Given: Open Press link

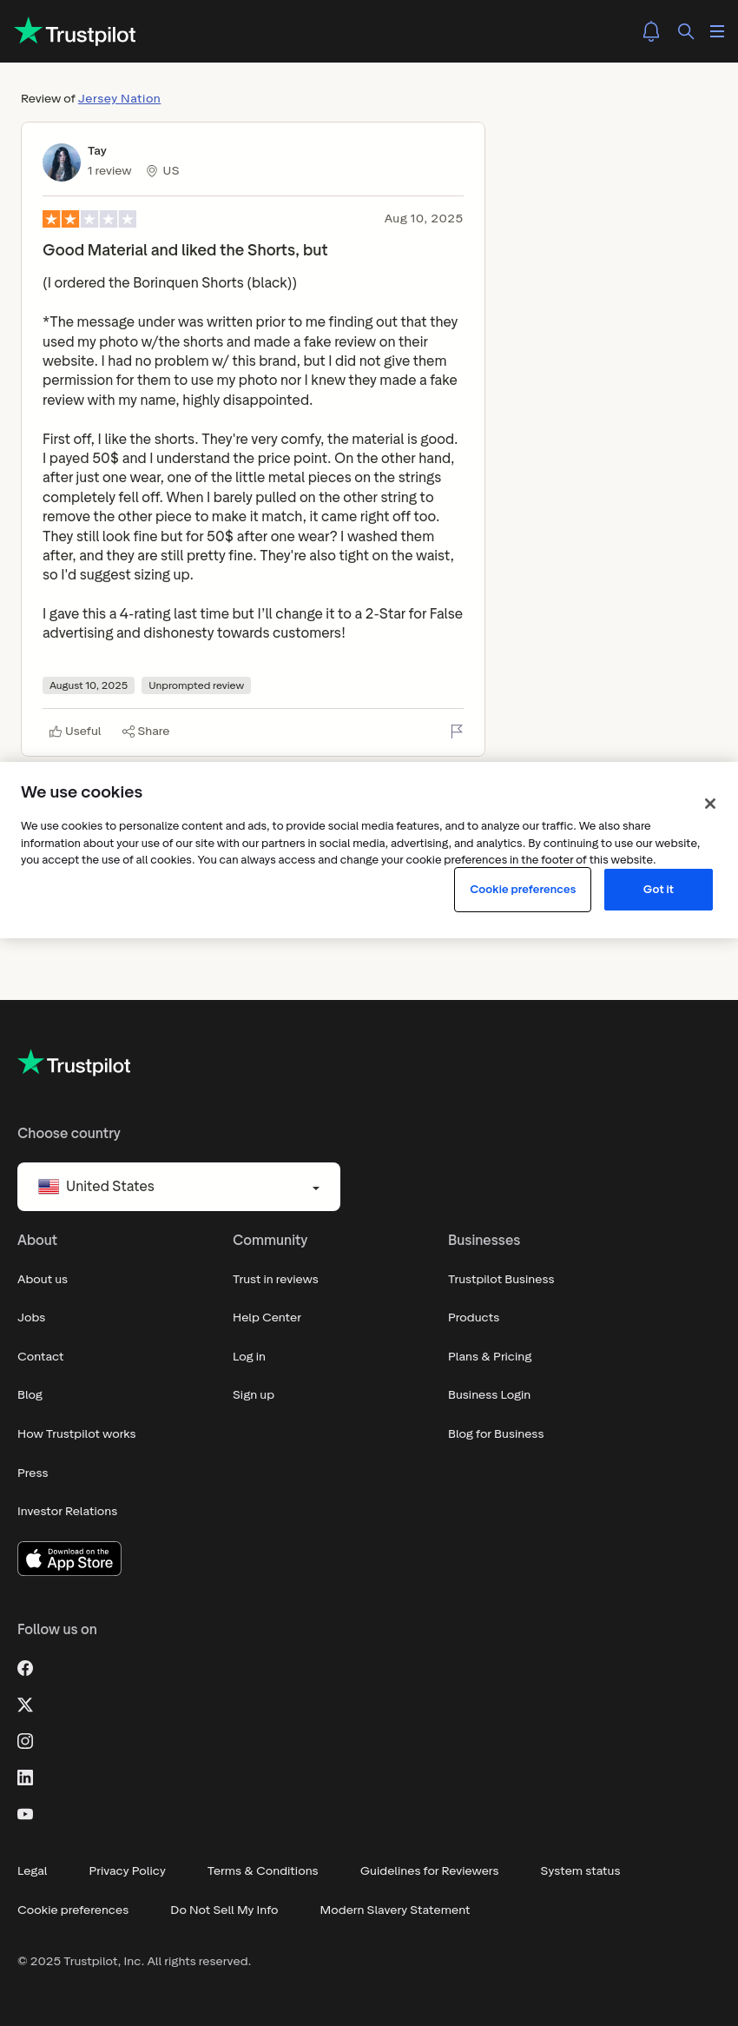Looking at the screenshot, I should pos(33,1473).
